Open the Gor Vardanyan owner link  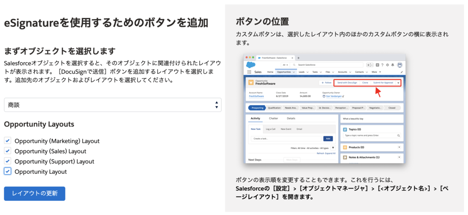coord(333,96)
